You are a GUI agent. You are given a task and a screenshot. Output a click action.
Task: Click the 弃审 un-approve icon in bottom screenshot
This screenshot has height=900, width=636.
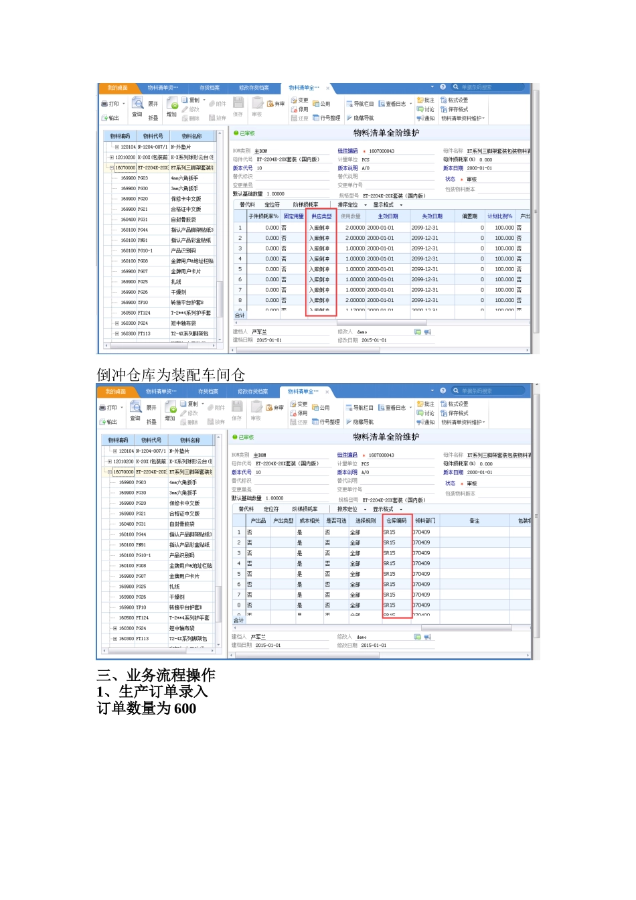pos(269,408)
